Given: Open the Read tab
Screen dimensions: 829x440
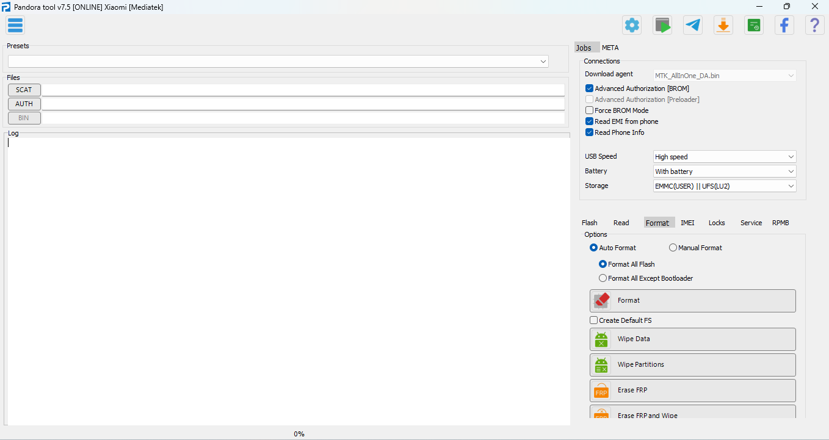Looking at the screenshot, I should [x=621, y=223].
